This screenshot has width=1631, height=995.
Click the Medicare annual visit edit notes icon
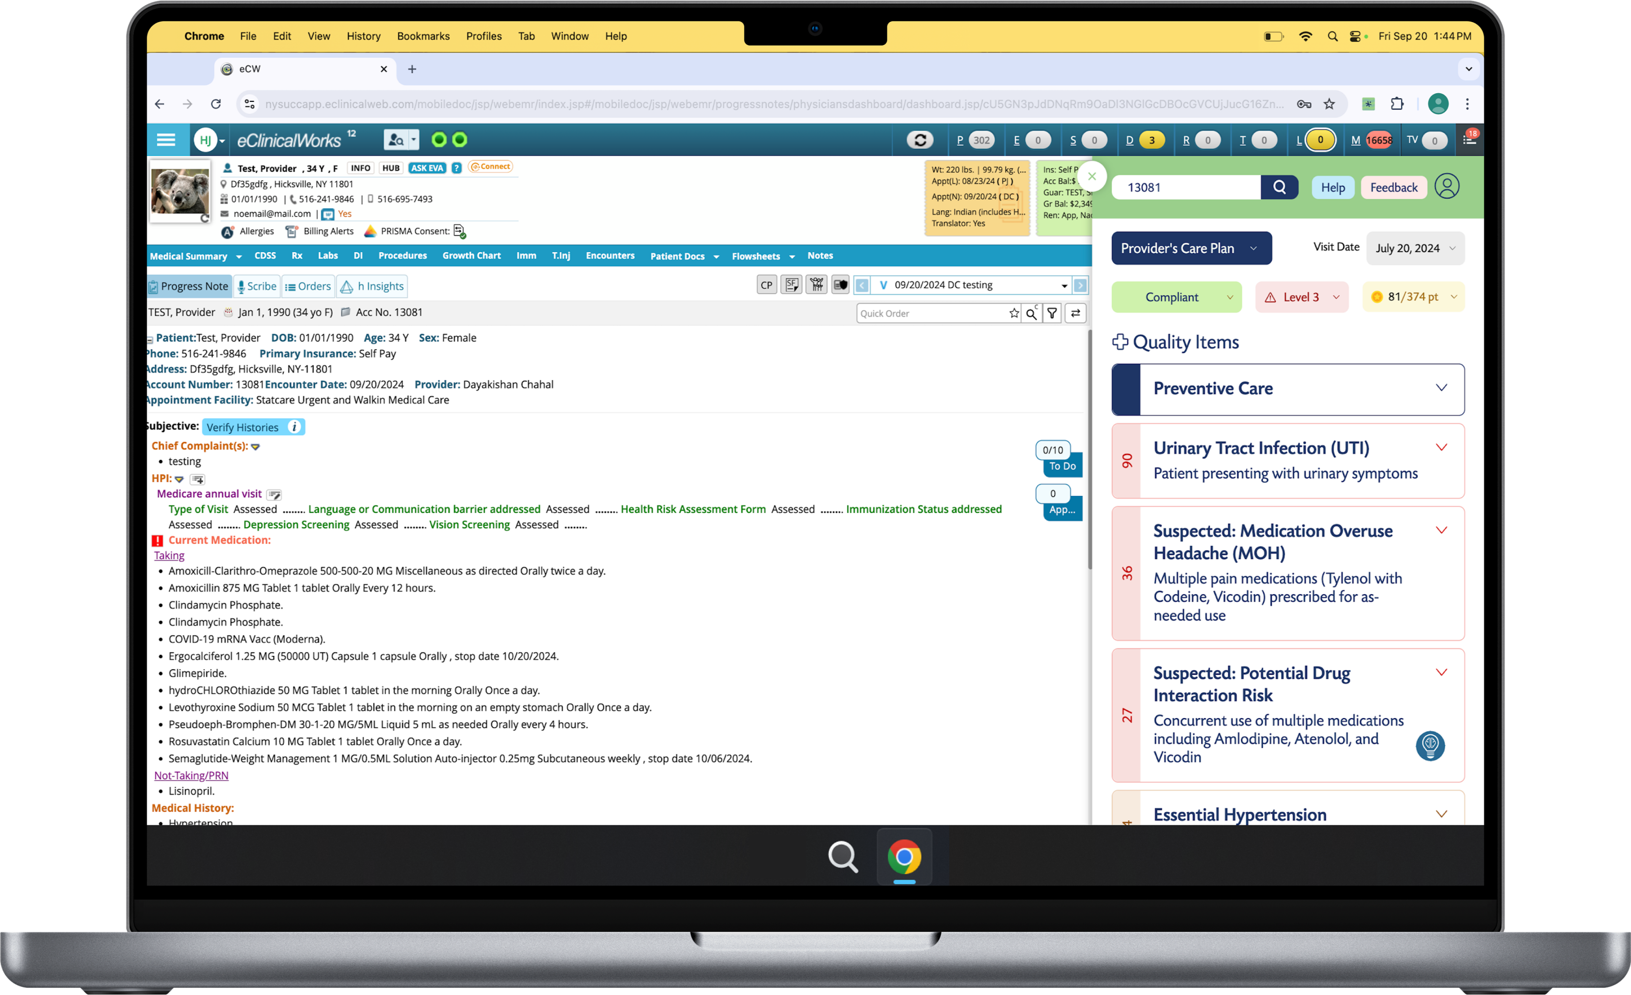(x=274, y=494)
